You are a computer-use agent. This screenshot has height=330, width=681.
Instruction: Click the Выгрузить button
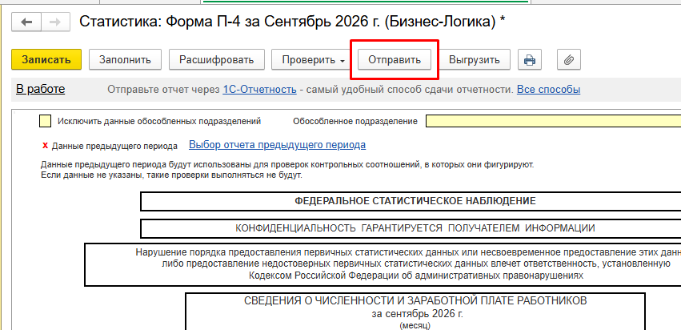[475, 59]
